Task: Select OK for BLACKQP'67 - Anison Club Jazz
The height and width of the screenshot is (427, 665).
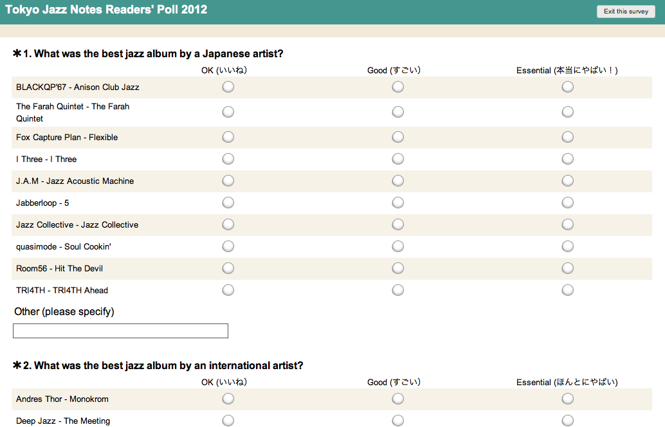Action: 228,87
